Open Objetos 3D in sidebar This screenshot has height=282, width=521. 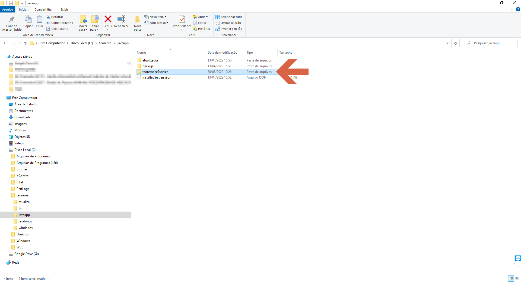[x=22, y=137]
